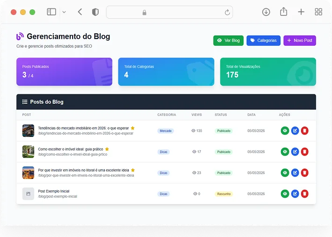
Task: Click Publicado status of Por que investir post
Action: [224, 173]
